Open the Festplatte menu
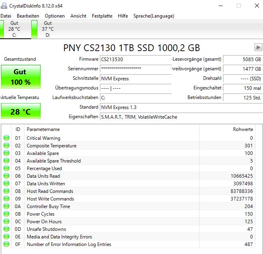The width and height of the screenshot is (263, 254). [102, 16]
